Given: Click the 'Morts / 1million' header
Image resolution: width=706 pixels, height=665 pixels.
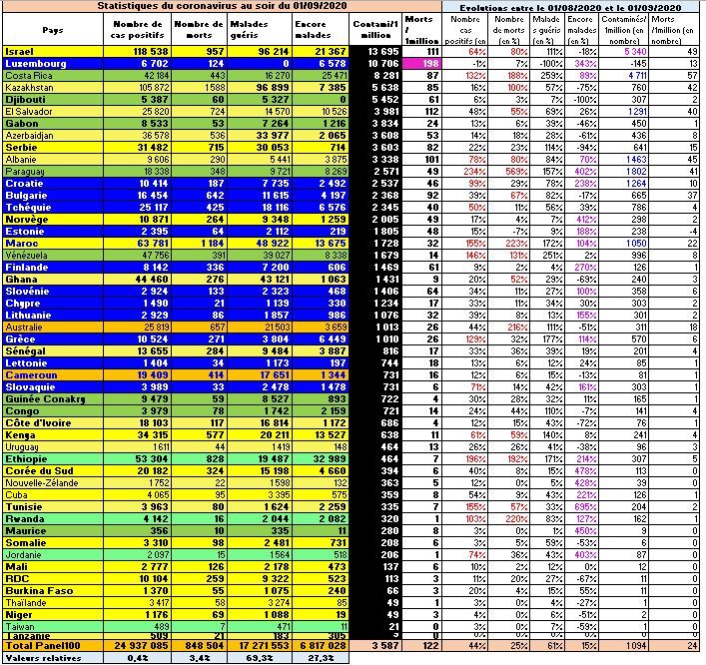Looking at the screenshot, I should 421,30.
